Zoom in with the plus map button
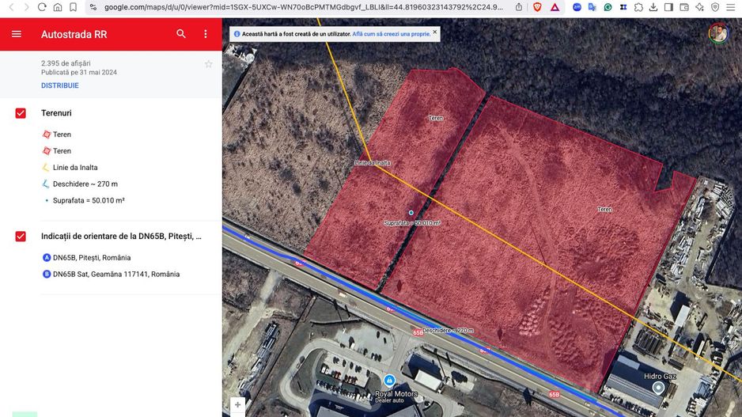Image resolution: width=742 pixels, height=417 pixels. [237, 404]
